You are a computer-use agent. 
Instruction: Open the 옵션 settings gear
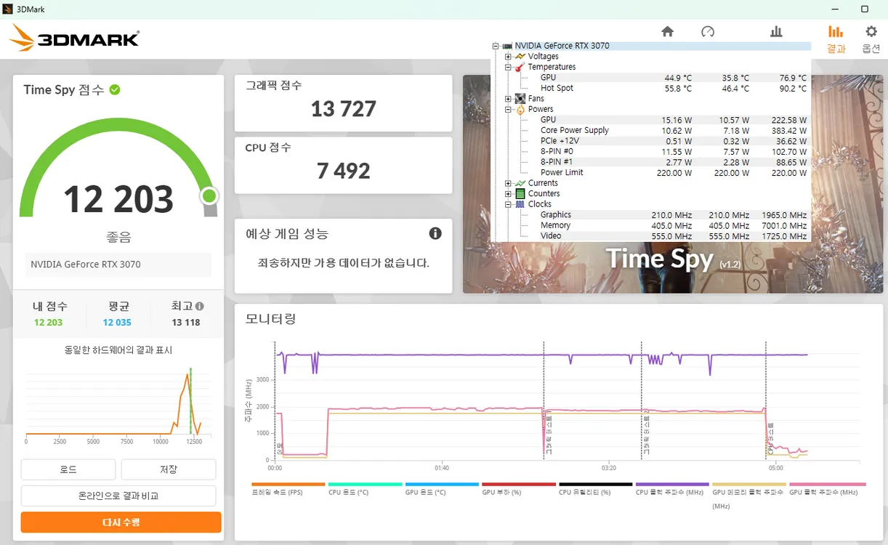tap(871, 39)
